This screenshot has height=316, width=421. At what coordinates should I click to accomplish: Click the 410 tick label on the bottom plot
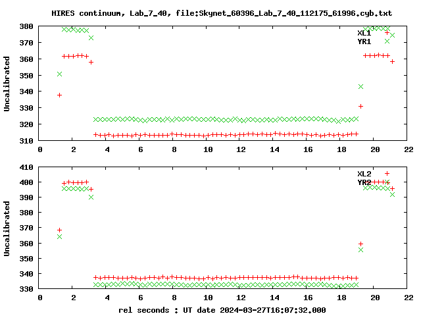(x=26, y=167)
